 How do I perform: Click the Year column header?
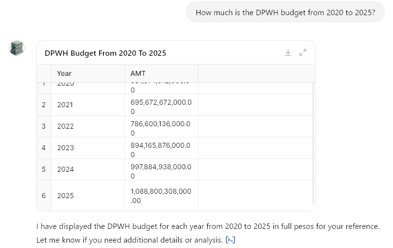88,73
